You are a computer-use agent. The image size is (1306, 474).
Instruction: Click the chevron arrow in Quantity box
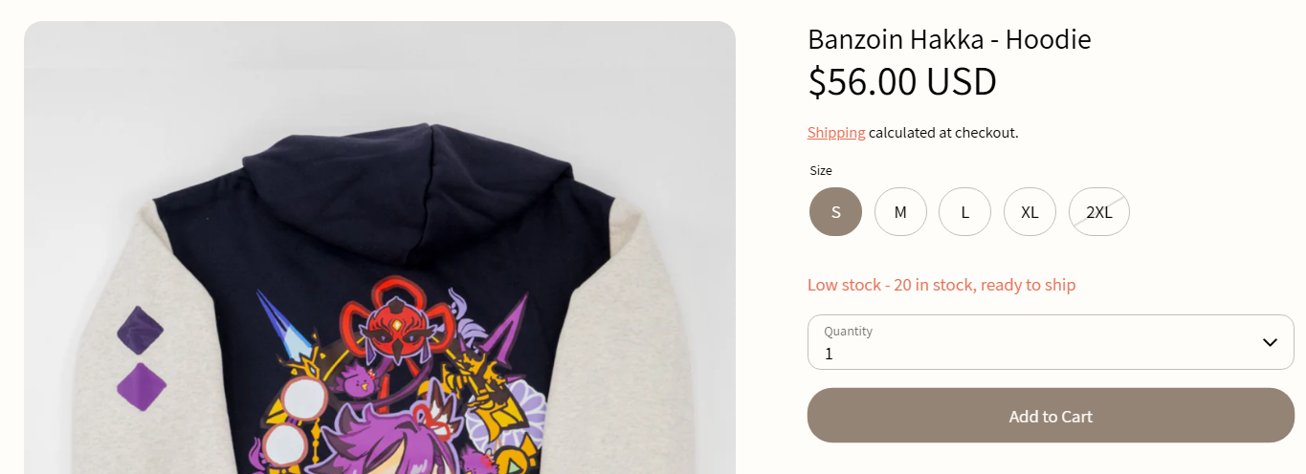click(1270, 342)
